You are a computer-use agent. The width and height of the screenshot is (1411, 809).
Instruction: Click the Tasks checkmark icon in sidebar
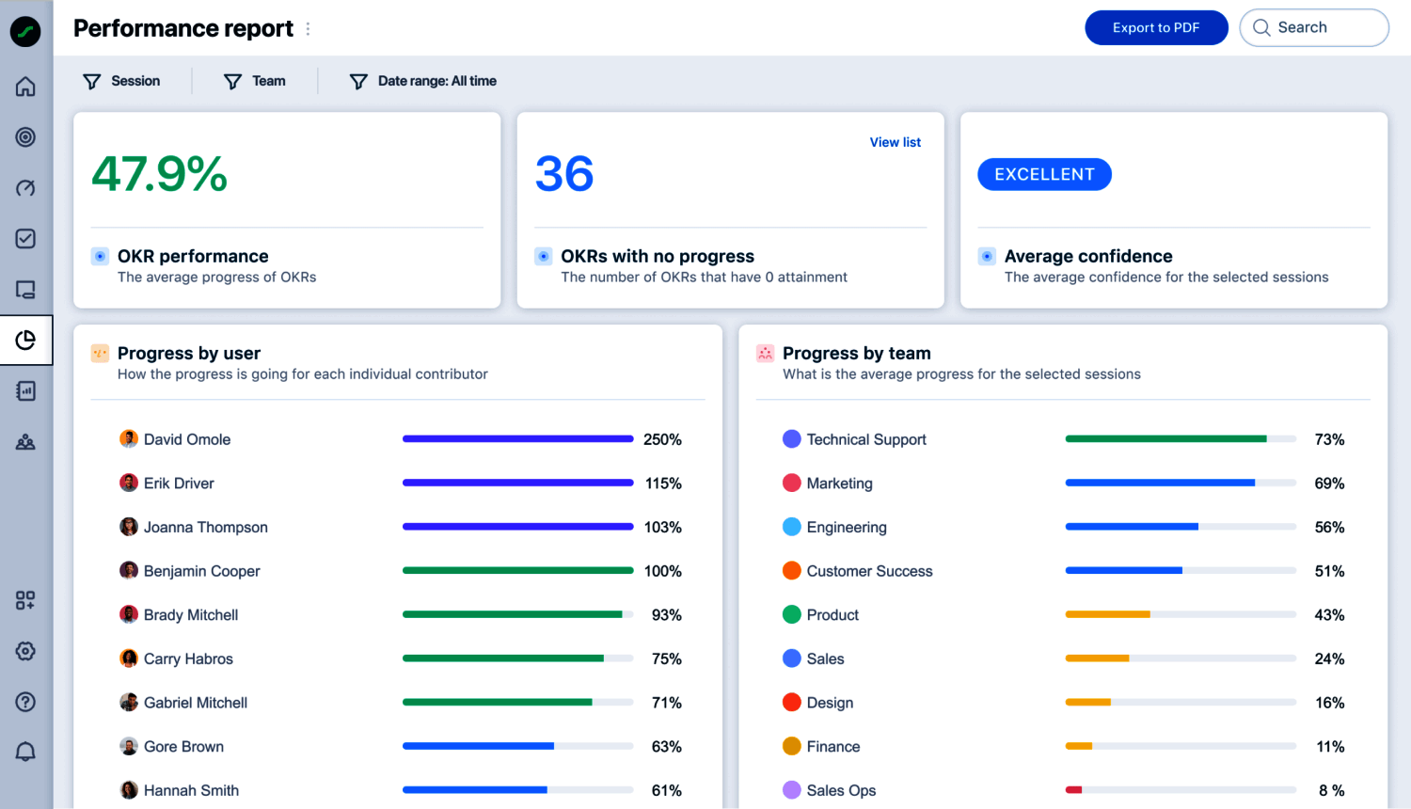click(25, 238)
